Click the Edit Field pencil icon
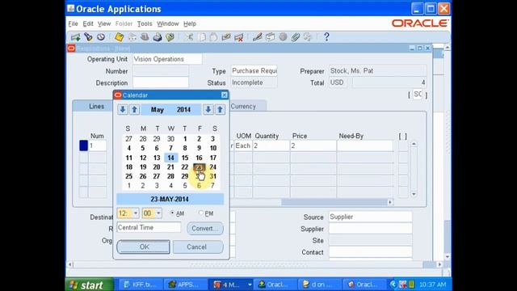The width and height of the screenshot is (517, 291). (x=258, y=37)
